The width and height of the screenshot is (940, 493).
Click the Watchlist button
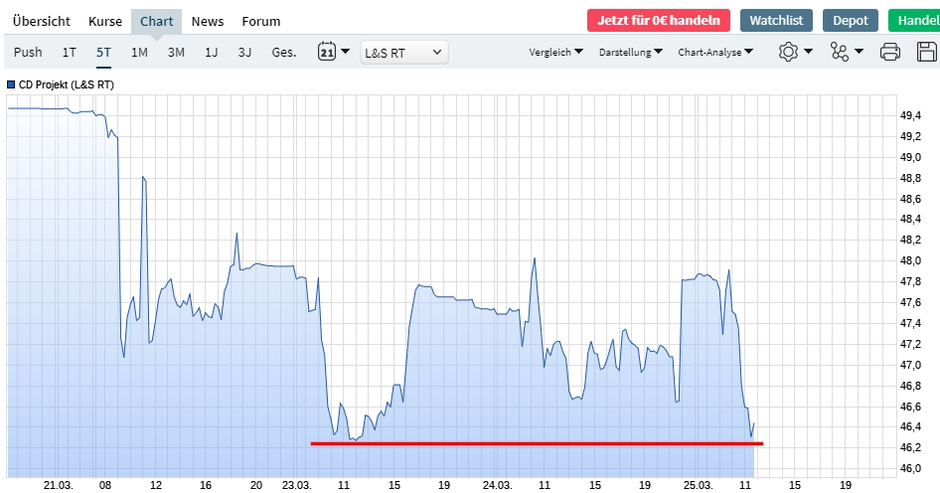coord(776,21)
